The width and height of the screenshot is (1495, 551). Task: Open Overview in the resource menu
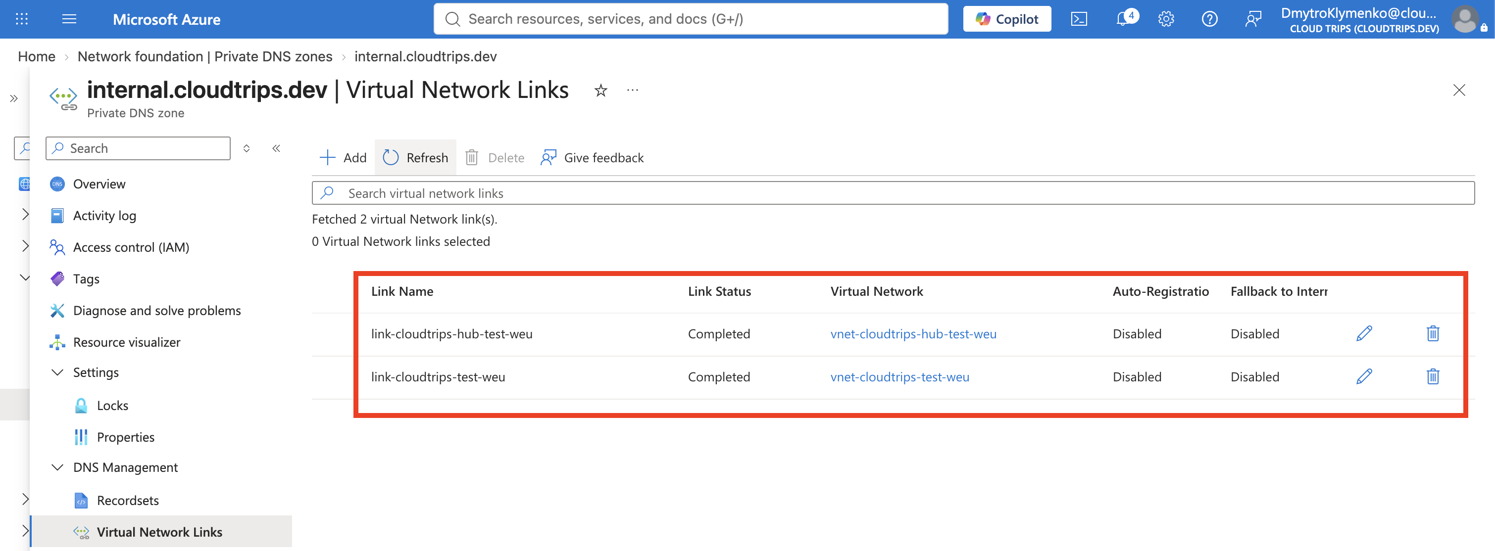(99, 184)
